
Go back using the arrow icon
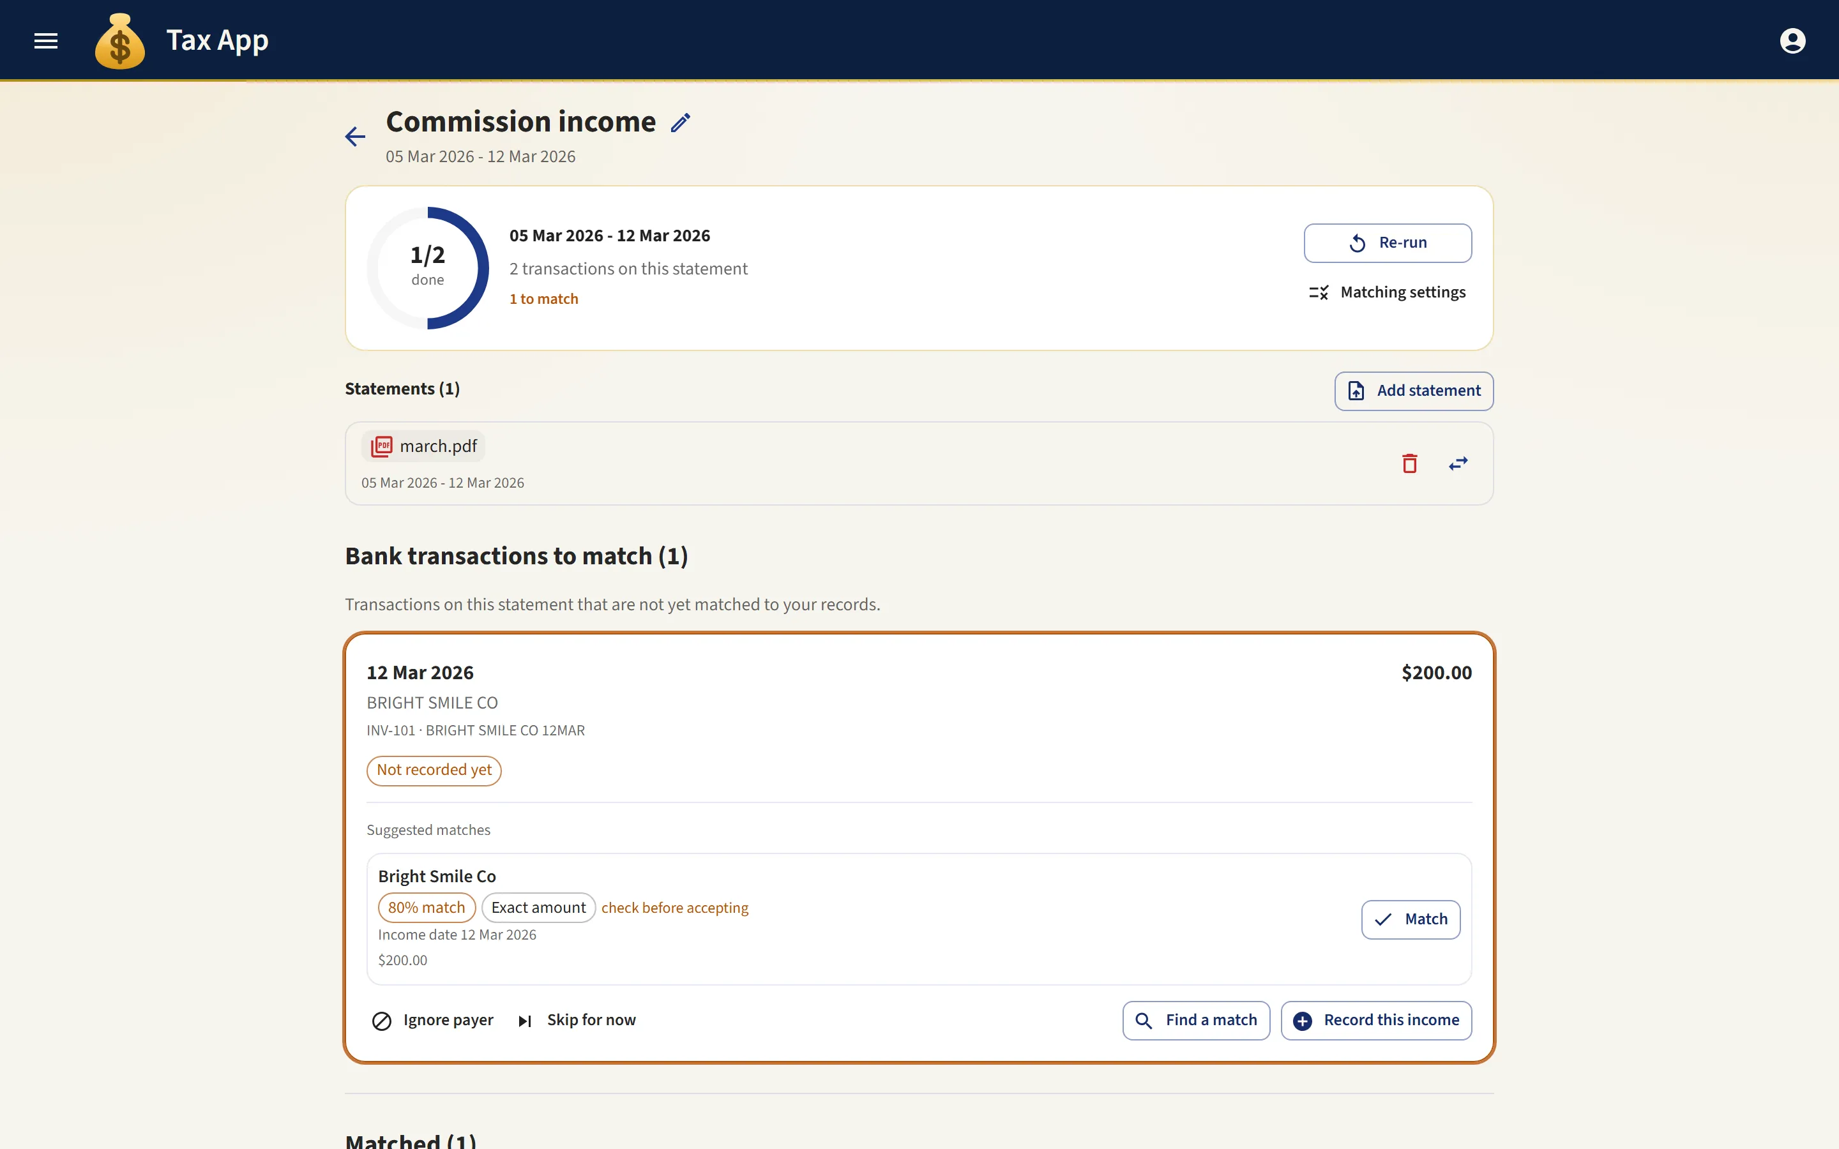355,137
